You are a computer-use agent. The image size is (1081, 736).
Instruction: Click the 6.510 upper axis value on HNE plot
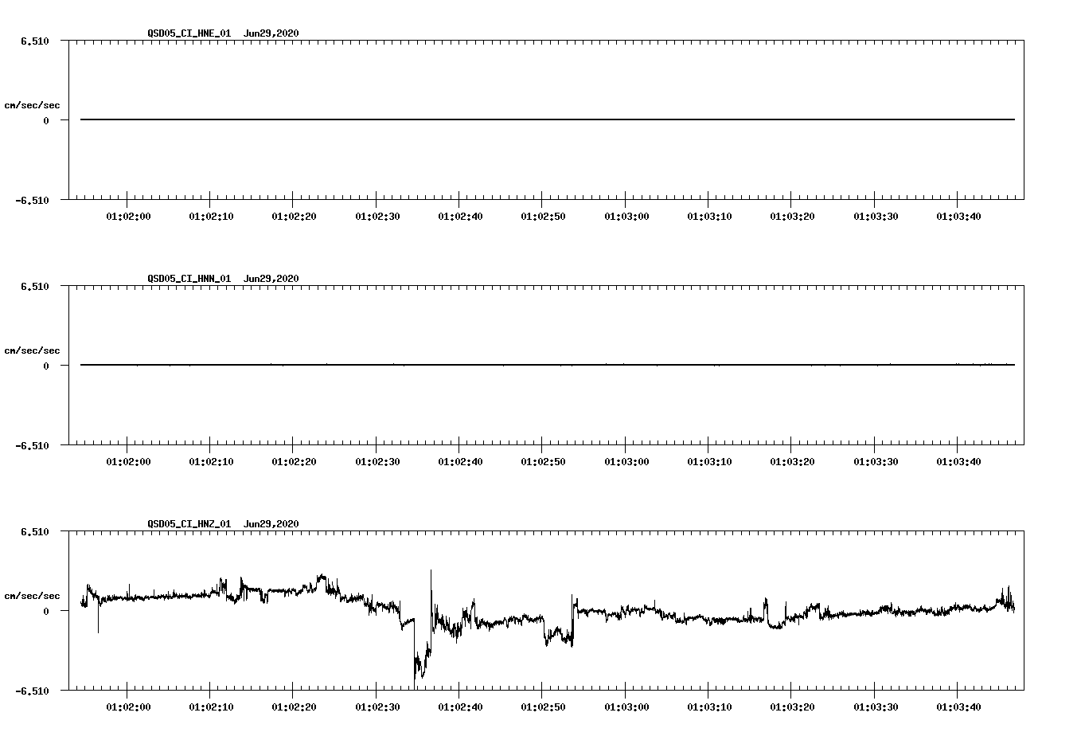[35, 41]
